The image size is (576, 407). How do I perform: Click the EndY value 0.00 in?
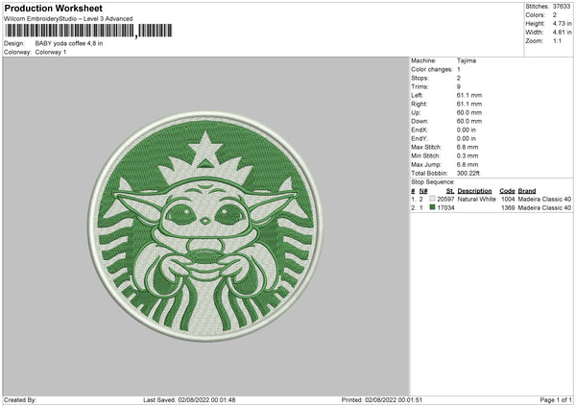pyautogui.click(x=467, y=139)
